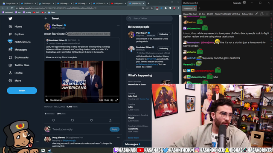273x153 pixels.
Task: Open Twitter Blue in sidebar
Action: click(19, 65)
